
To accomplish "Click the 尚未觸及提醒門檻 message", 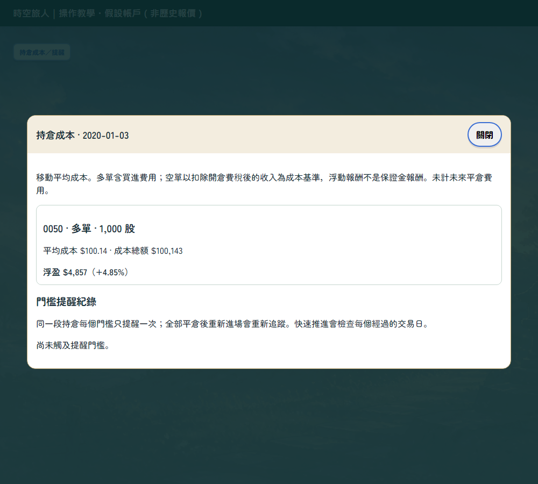I will [x=73, y=345].
